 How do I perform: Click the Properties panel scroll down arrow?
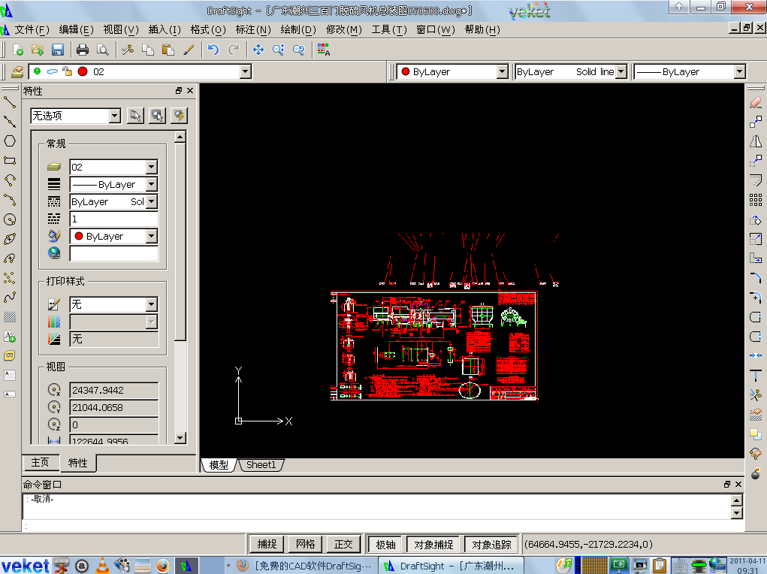[x=180, y=438]
